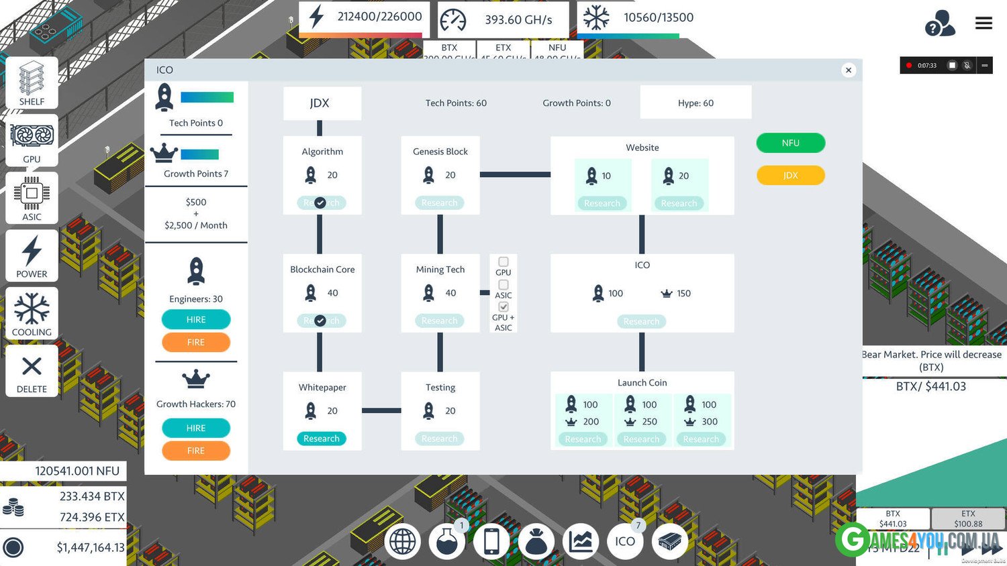Close the ICO dialog window
Viewport: 1007px width, 566px height.
(x=849, y=70)
